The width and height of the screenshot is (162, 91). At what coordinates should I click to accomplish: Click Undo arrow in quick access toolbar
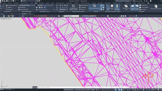(15, 1)
